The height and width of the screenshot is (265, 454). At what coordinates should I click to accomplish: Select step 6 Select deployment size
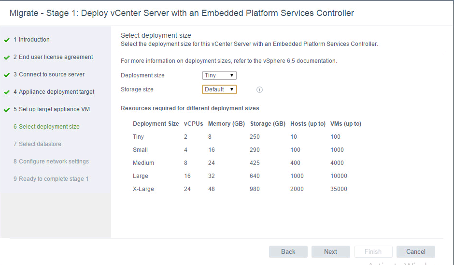pyautogui.click(x=46, y=126)
